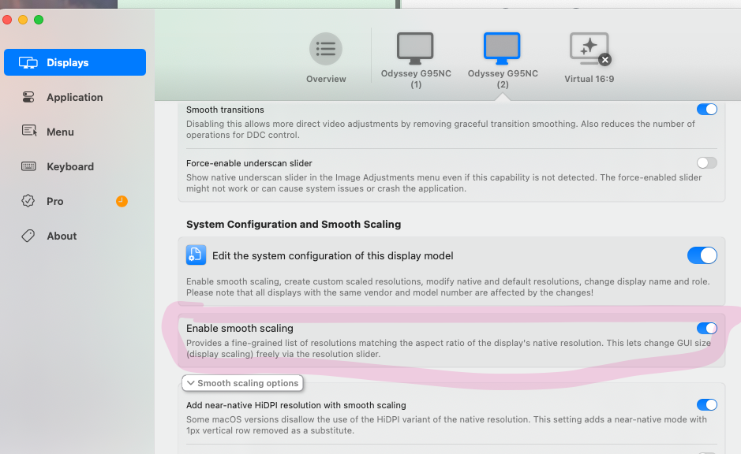Screen dimensions: 741x454
Task: Disable the Enable smooth scaling switch
Action: [x=706, y=328]
